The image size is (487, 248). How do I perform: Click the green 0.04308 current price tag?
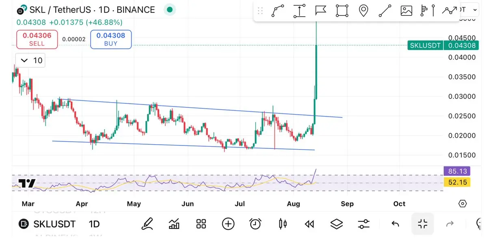coord(461,45)
